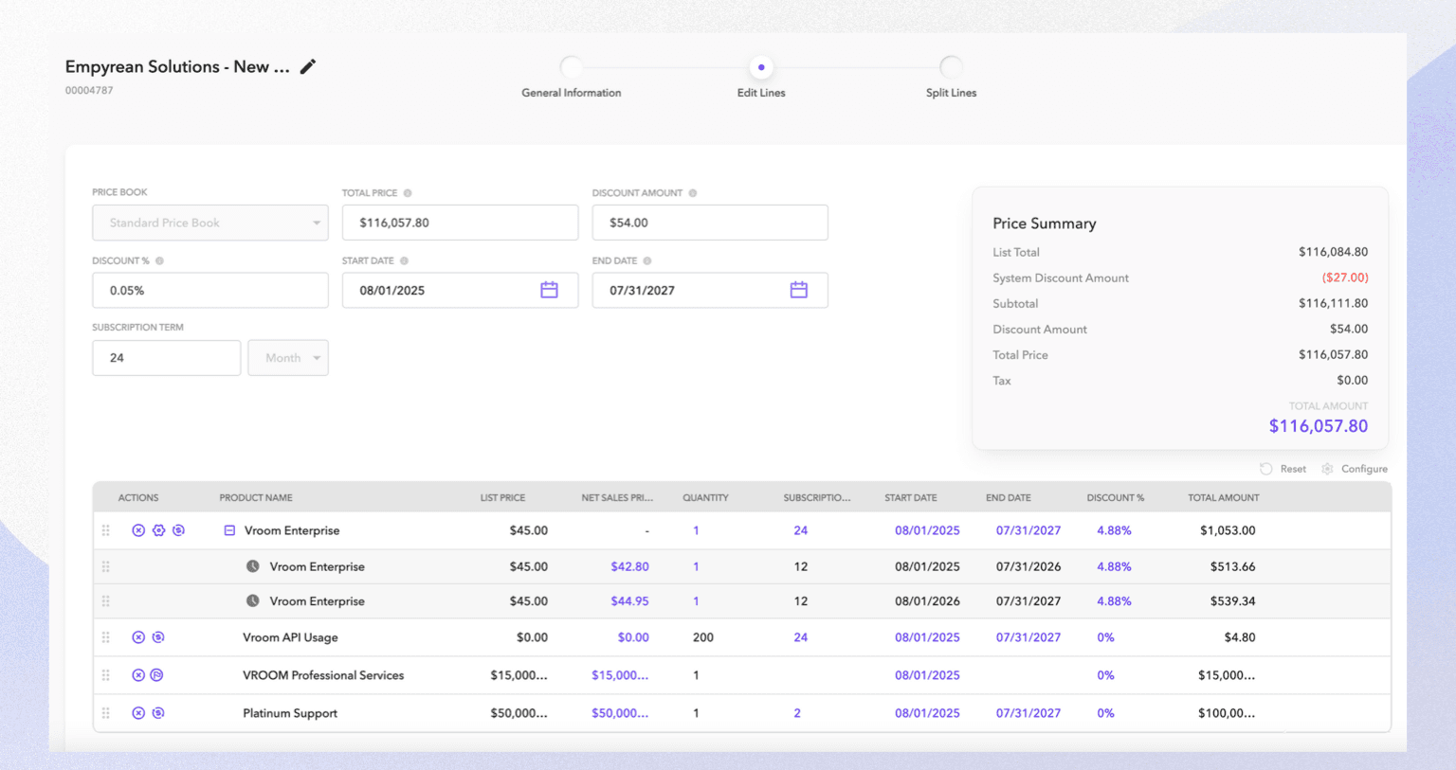Click the dollar cycle icon for Platinum Support
The width and height of the screenshot is (1456, 770).
[158, 713]
